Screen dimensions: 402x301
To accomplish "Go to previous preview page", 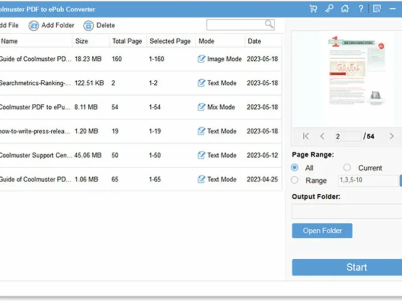I will coord(322,136).
